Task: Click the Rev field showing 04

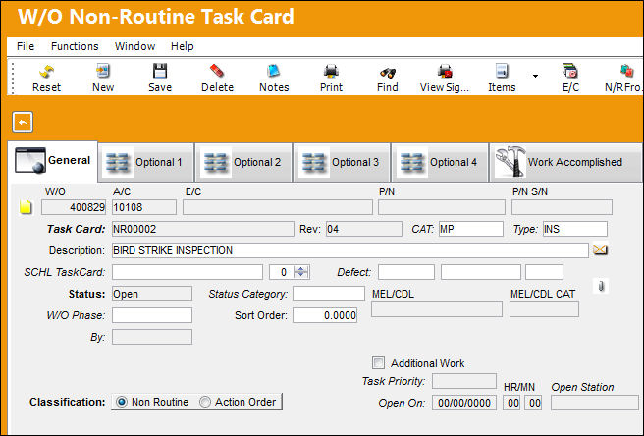Action: click(364, 229)
